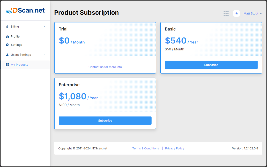Subscribe to the Enterprise plan

click(105, 120)
